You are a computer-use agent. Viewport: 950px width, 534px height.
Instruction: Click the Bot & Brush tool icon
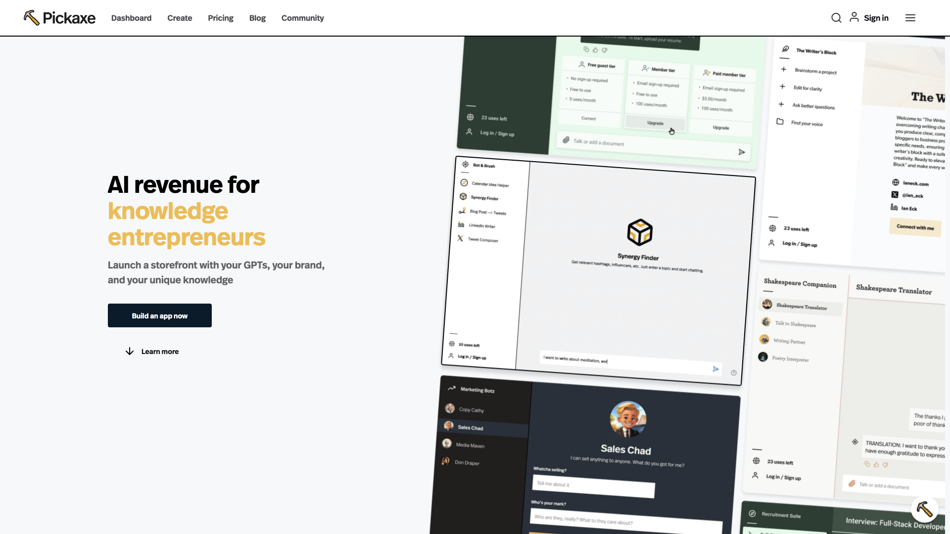465,166
